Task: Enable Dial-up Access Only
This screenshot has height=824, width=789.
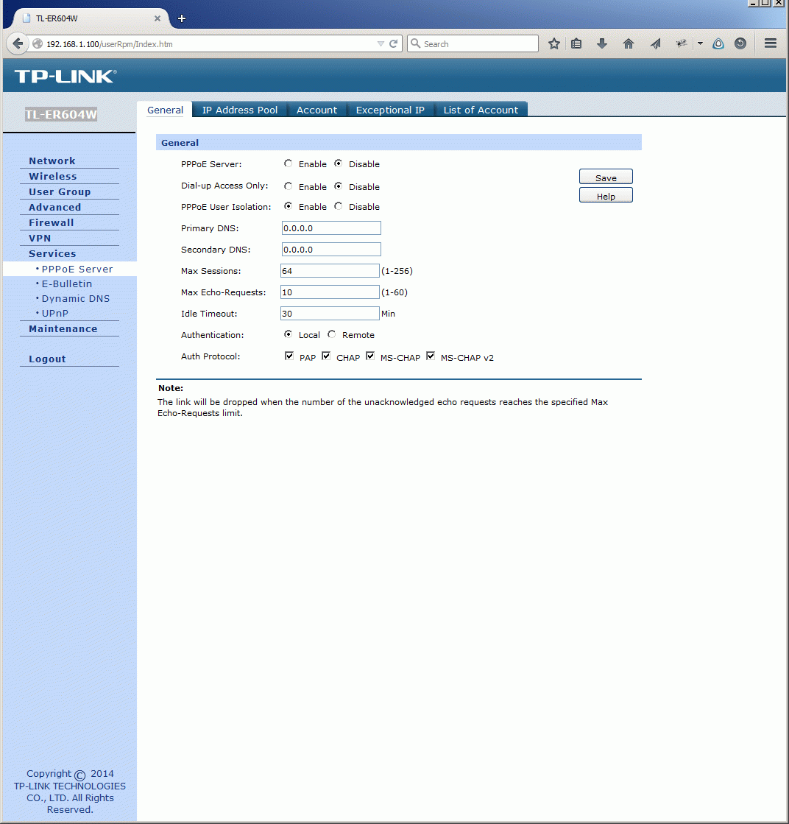Action: click(x=288, y=186)
